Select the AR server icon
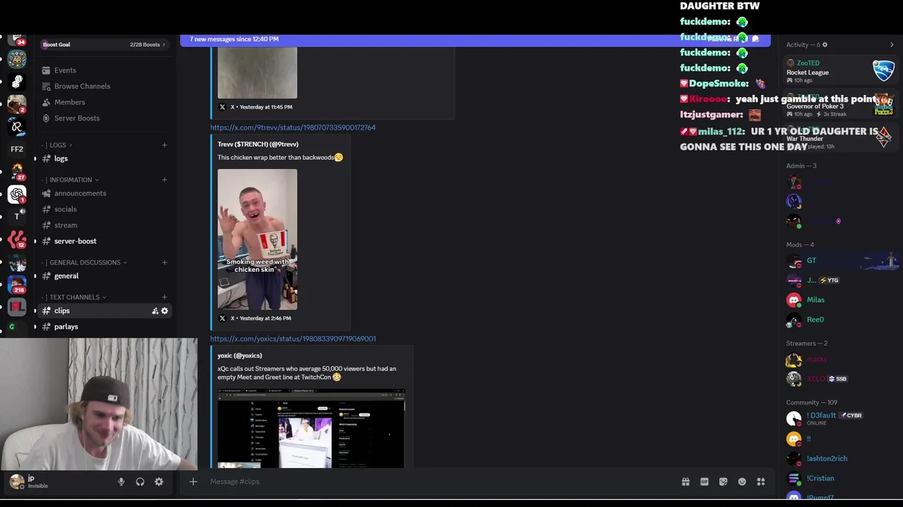The image size is (903, 507). point(17,59)
